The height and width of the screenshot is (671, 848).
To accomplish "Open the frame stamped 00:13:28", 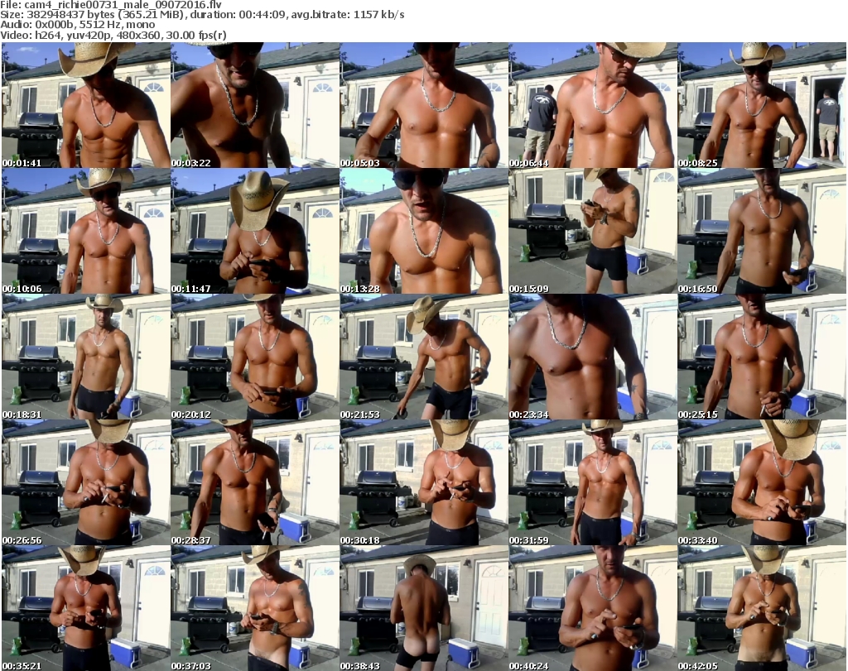I will (x=423, y=231).
